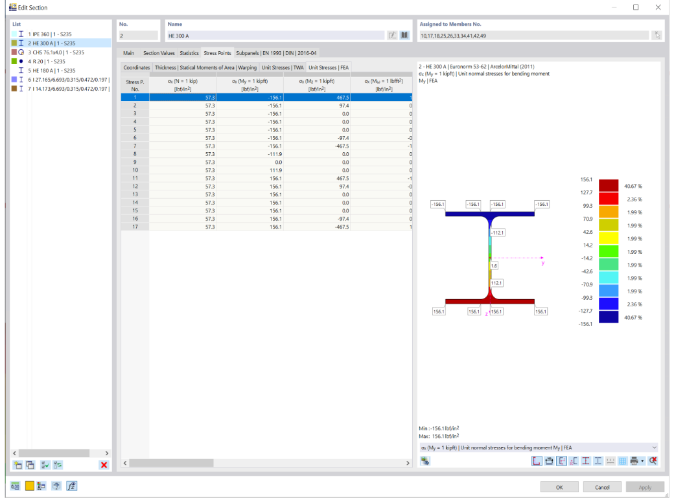Click the section No. field

(139, 36)
